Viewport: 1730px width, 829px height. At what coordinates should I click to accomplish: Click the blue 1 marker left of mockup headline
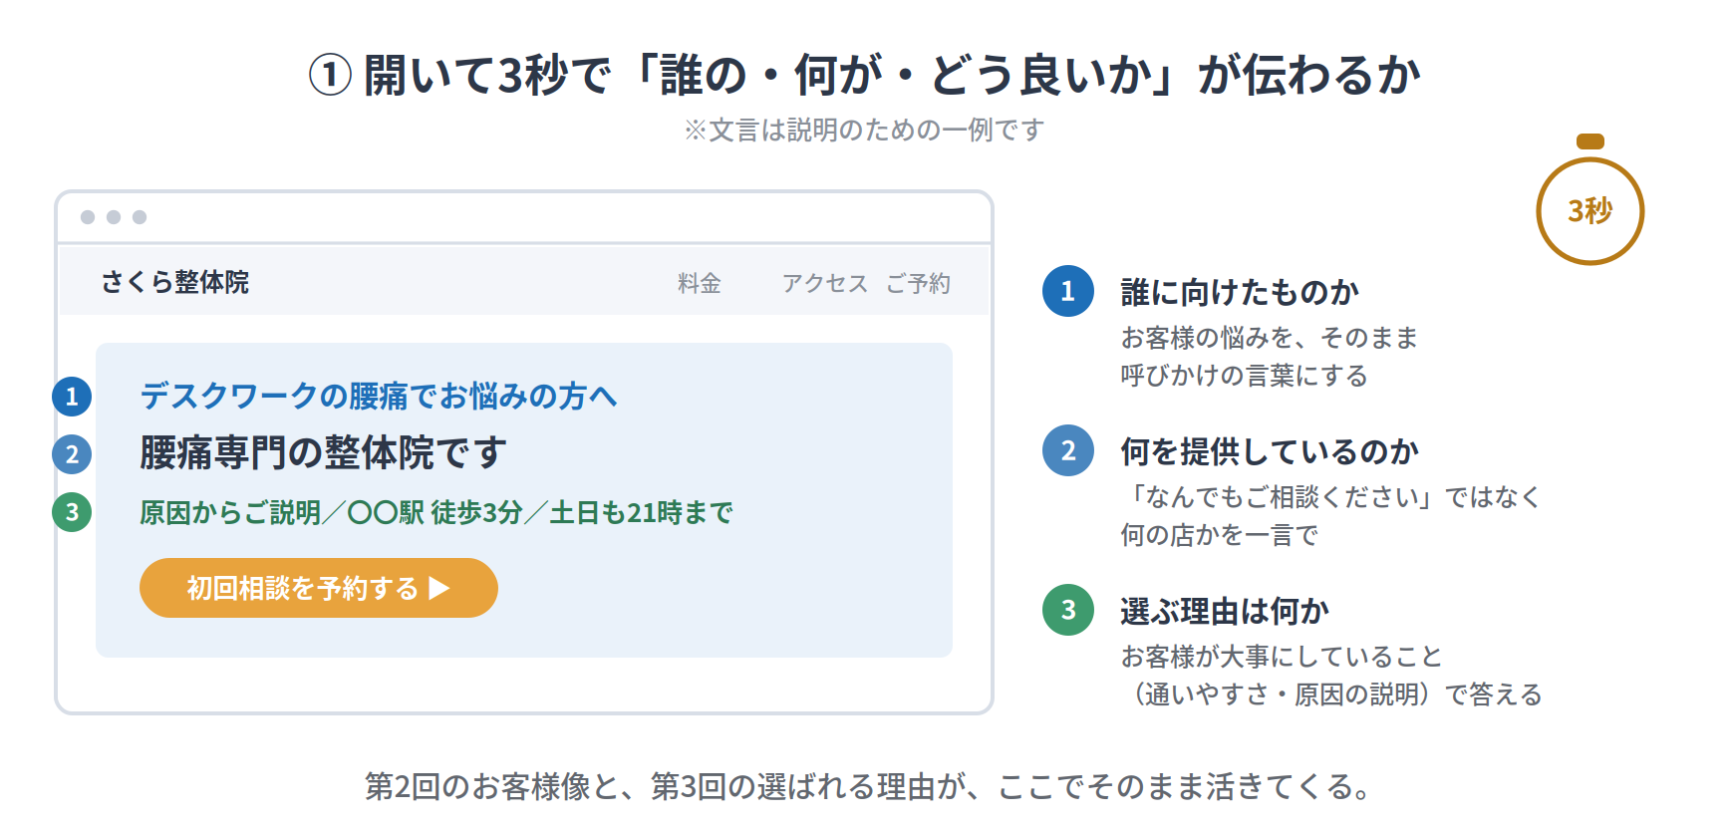(x=72, y=397)
